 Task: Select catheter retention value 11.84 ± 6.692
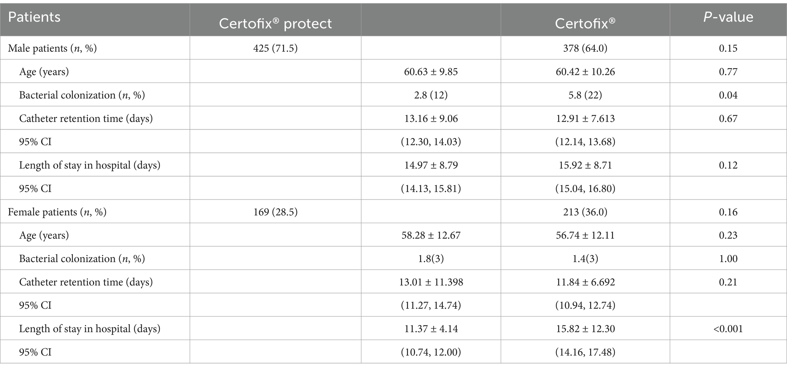585,282
